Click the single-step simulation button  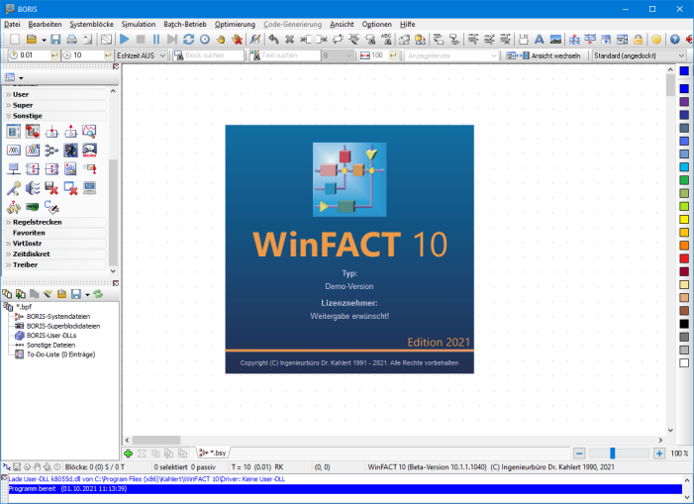tap(172, 40)
